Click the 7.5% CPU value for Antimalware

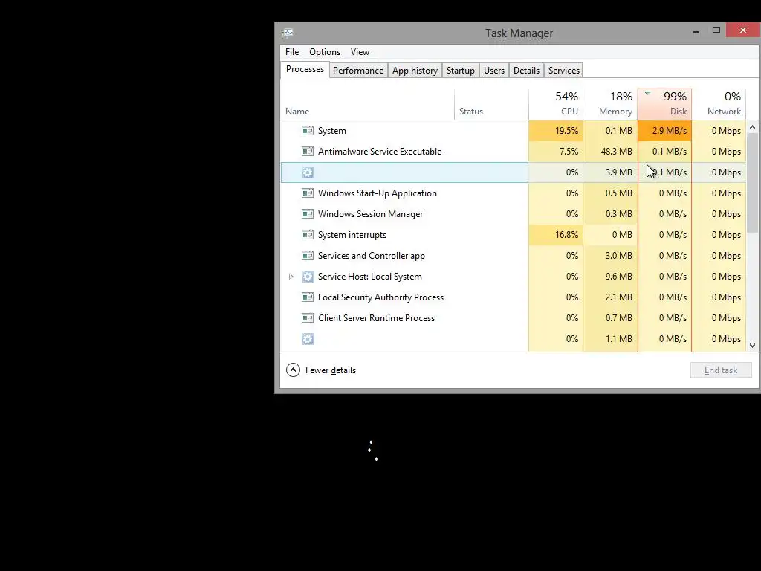click(x=569, y=152)
